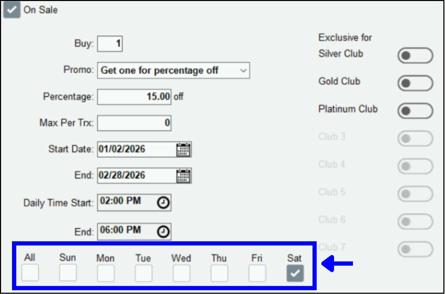The image size is (445, 294).
Task: Click the Buy quantity field
Action: click(x=110, y=44)
